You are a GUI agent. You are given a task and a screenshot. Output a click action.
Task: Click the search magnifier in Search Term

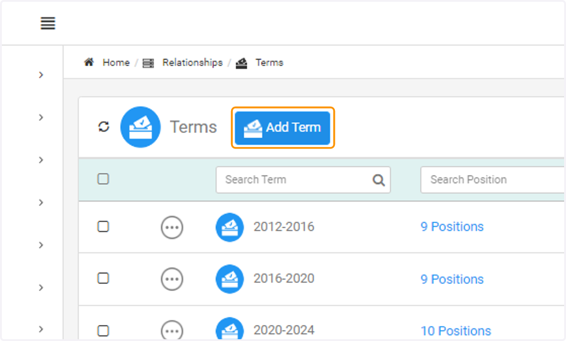[379, 180]
